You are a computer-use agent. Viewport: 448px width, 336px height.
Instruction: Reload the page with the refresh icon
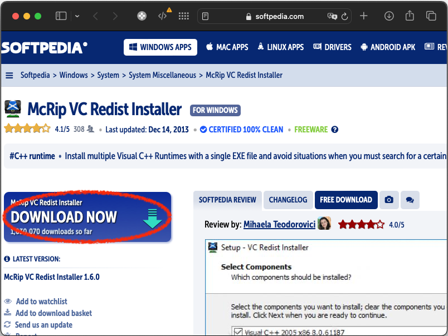(344, 16)
